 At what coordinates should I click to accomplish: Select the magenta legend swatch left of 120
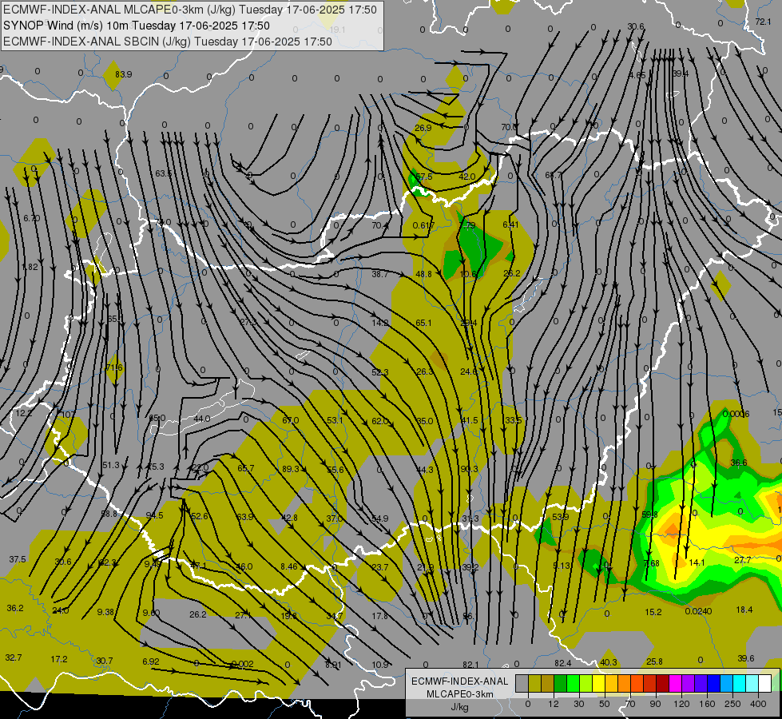676,683
